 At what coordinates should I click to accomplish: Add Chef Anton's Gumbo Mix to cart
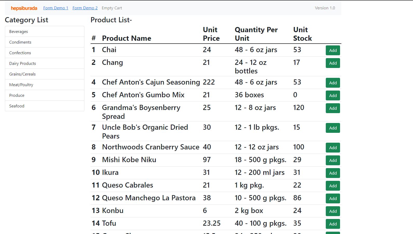(333, 95)
